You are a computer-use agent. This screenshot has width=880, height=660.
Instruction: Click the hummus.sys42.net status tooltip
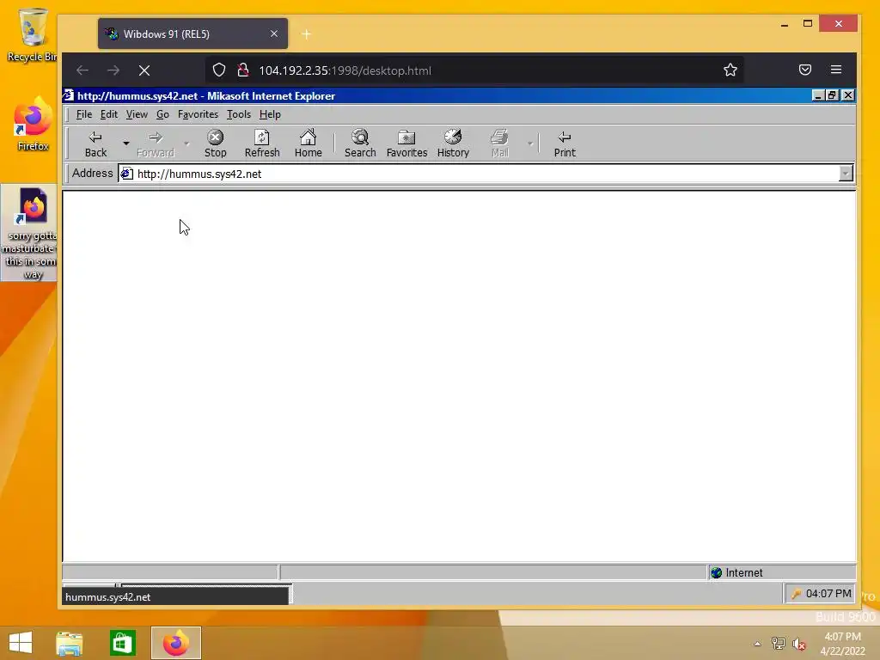coord(175,596)
